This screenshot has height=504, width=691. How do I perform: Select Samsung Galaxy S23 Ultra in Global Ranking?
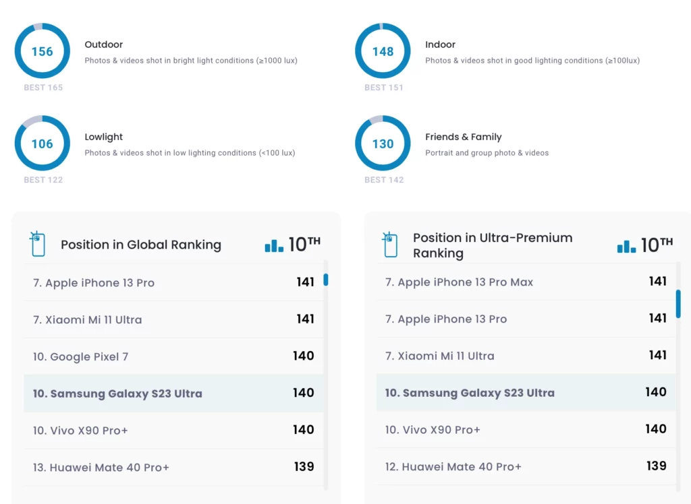[173, 393]
